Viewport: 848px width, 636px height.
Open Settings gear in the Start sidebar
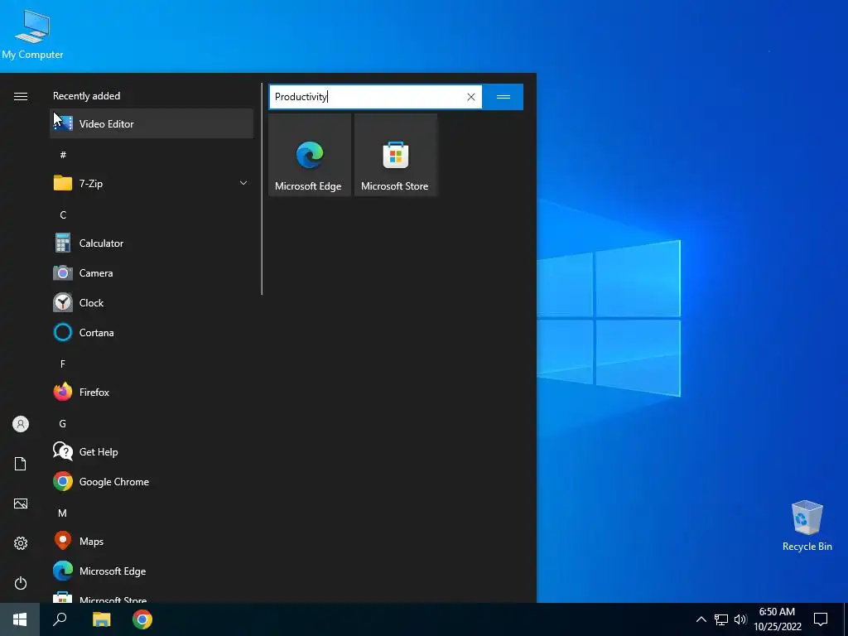coord(21,543)
